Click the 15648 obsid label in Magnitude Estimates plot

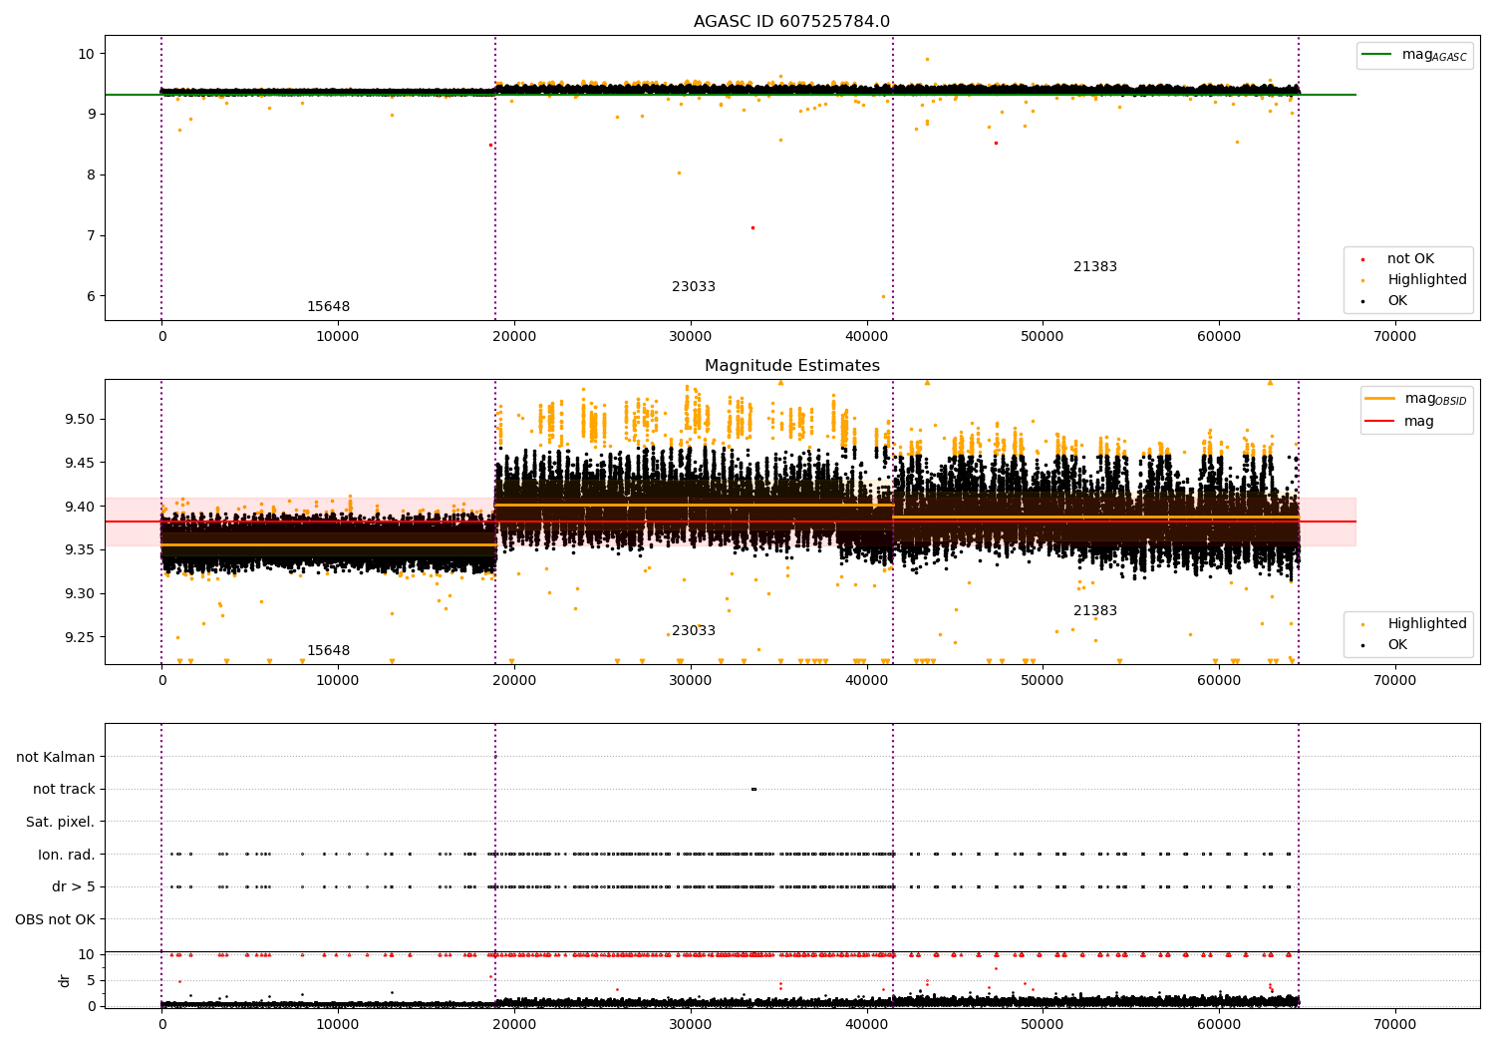328,651
